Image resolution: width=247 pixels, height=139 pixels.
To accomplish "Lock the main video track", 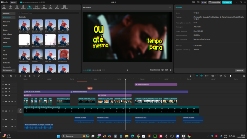I will (6, 111).
